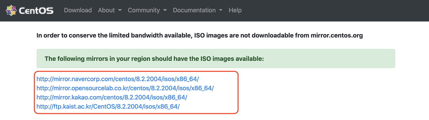The width and height of the screenshot is (429, 120).
Task: Visit the ftp.kaist.ac.kr CentOS mirror link
Action: 108,107
